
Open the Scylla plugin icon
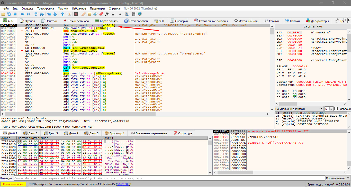tap(76, 14)
